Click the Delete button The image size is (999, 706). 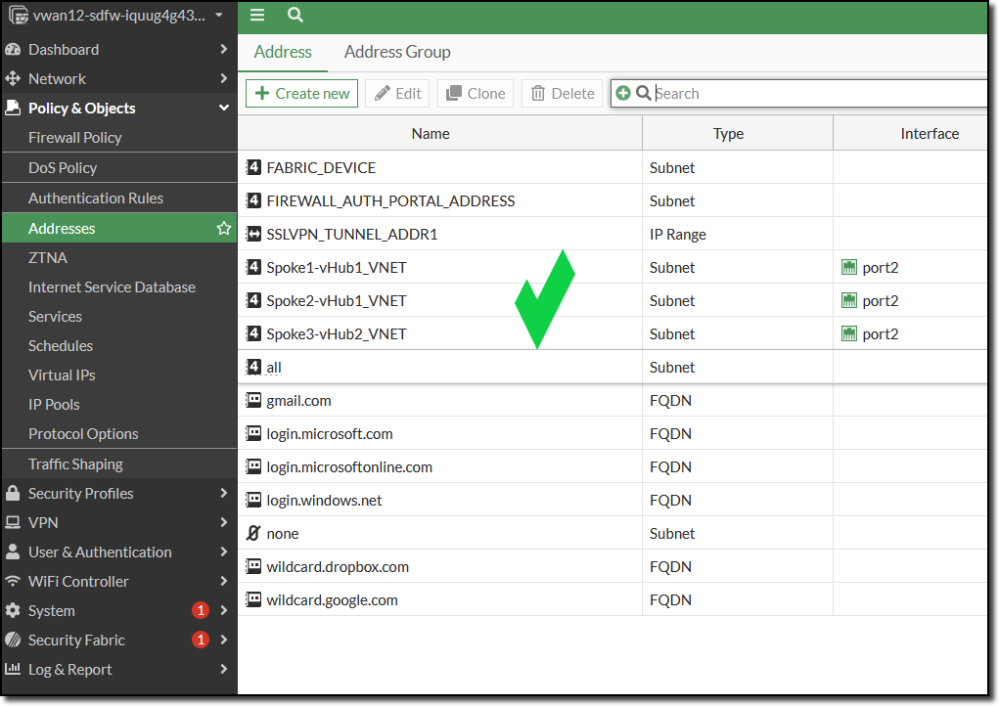pos(562,94)
